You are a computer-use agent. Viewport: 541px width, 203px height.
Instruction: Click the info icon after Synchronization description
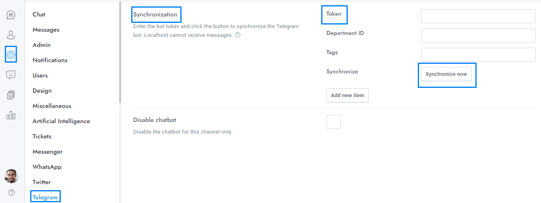(x=238, y=35)
